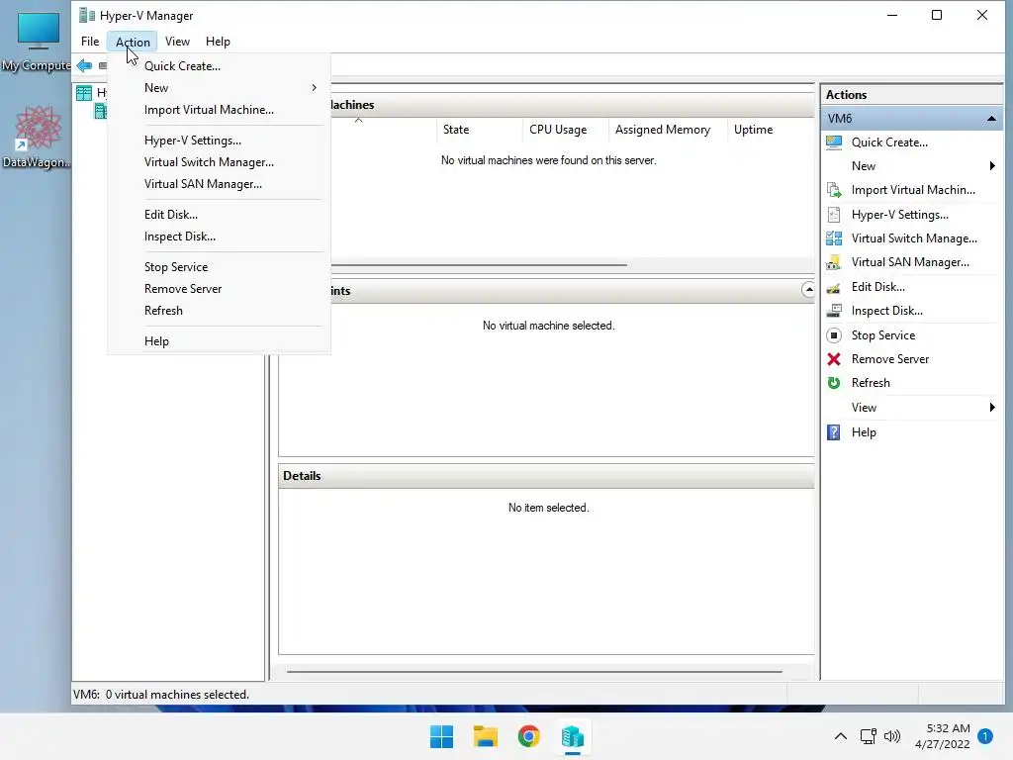Open File Explorer from taskbar
The image size is (1013, 760).
[485, 736]
